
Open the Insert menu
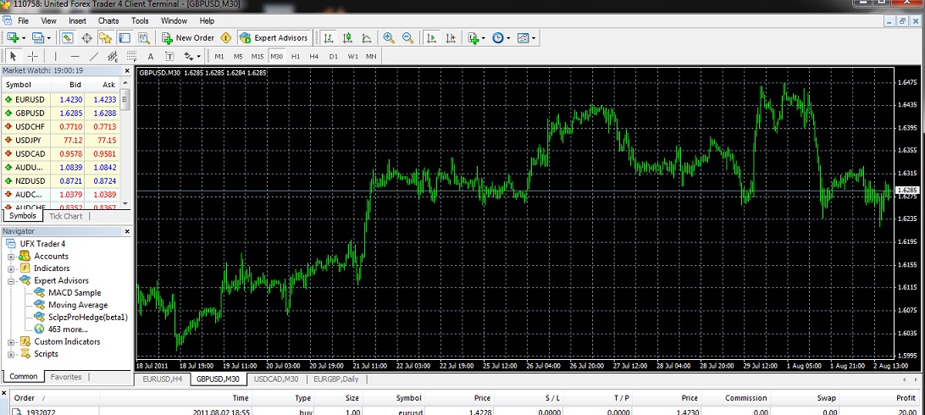77,20
